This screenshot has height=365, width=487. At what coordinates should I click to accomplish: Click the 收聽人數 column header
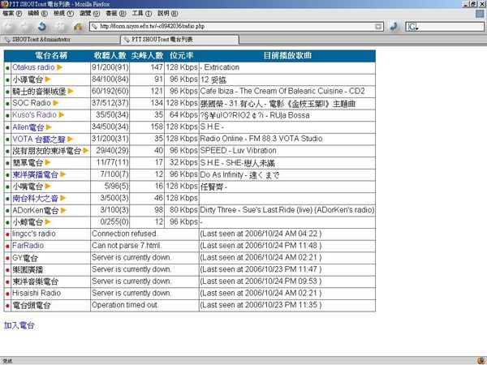click(110, 55)
